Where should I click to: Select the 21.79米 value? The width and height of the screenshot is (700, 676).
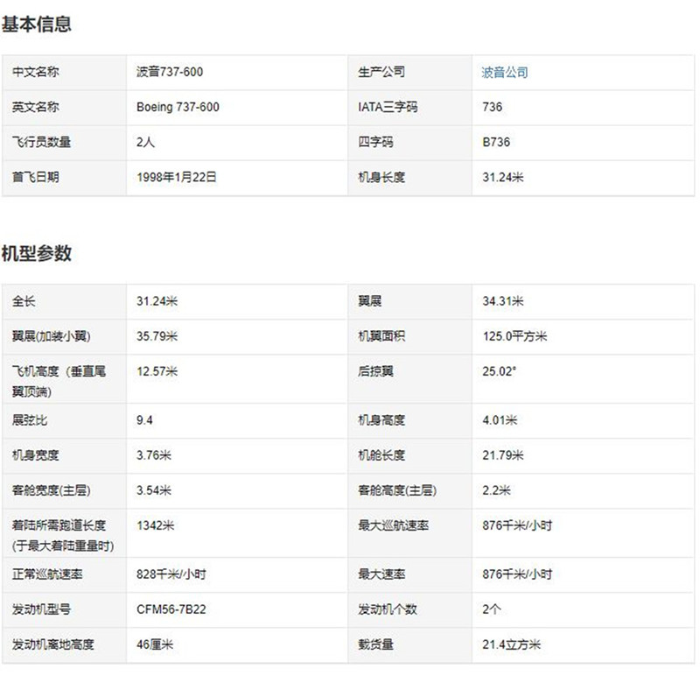502,455
